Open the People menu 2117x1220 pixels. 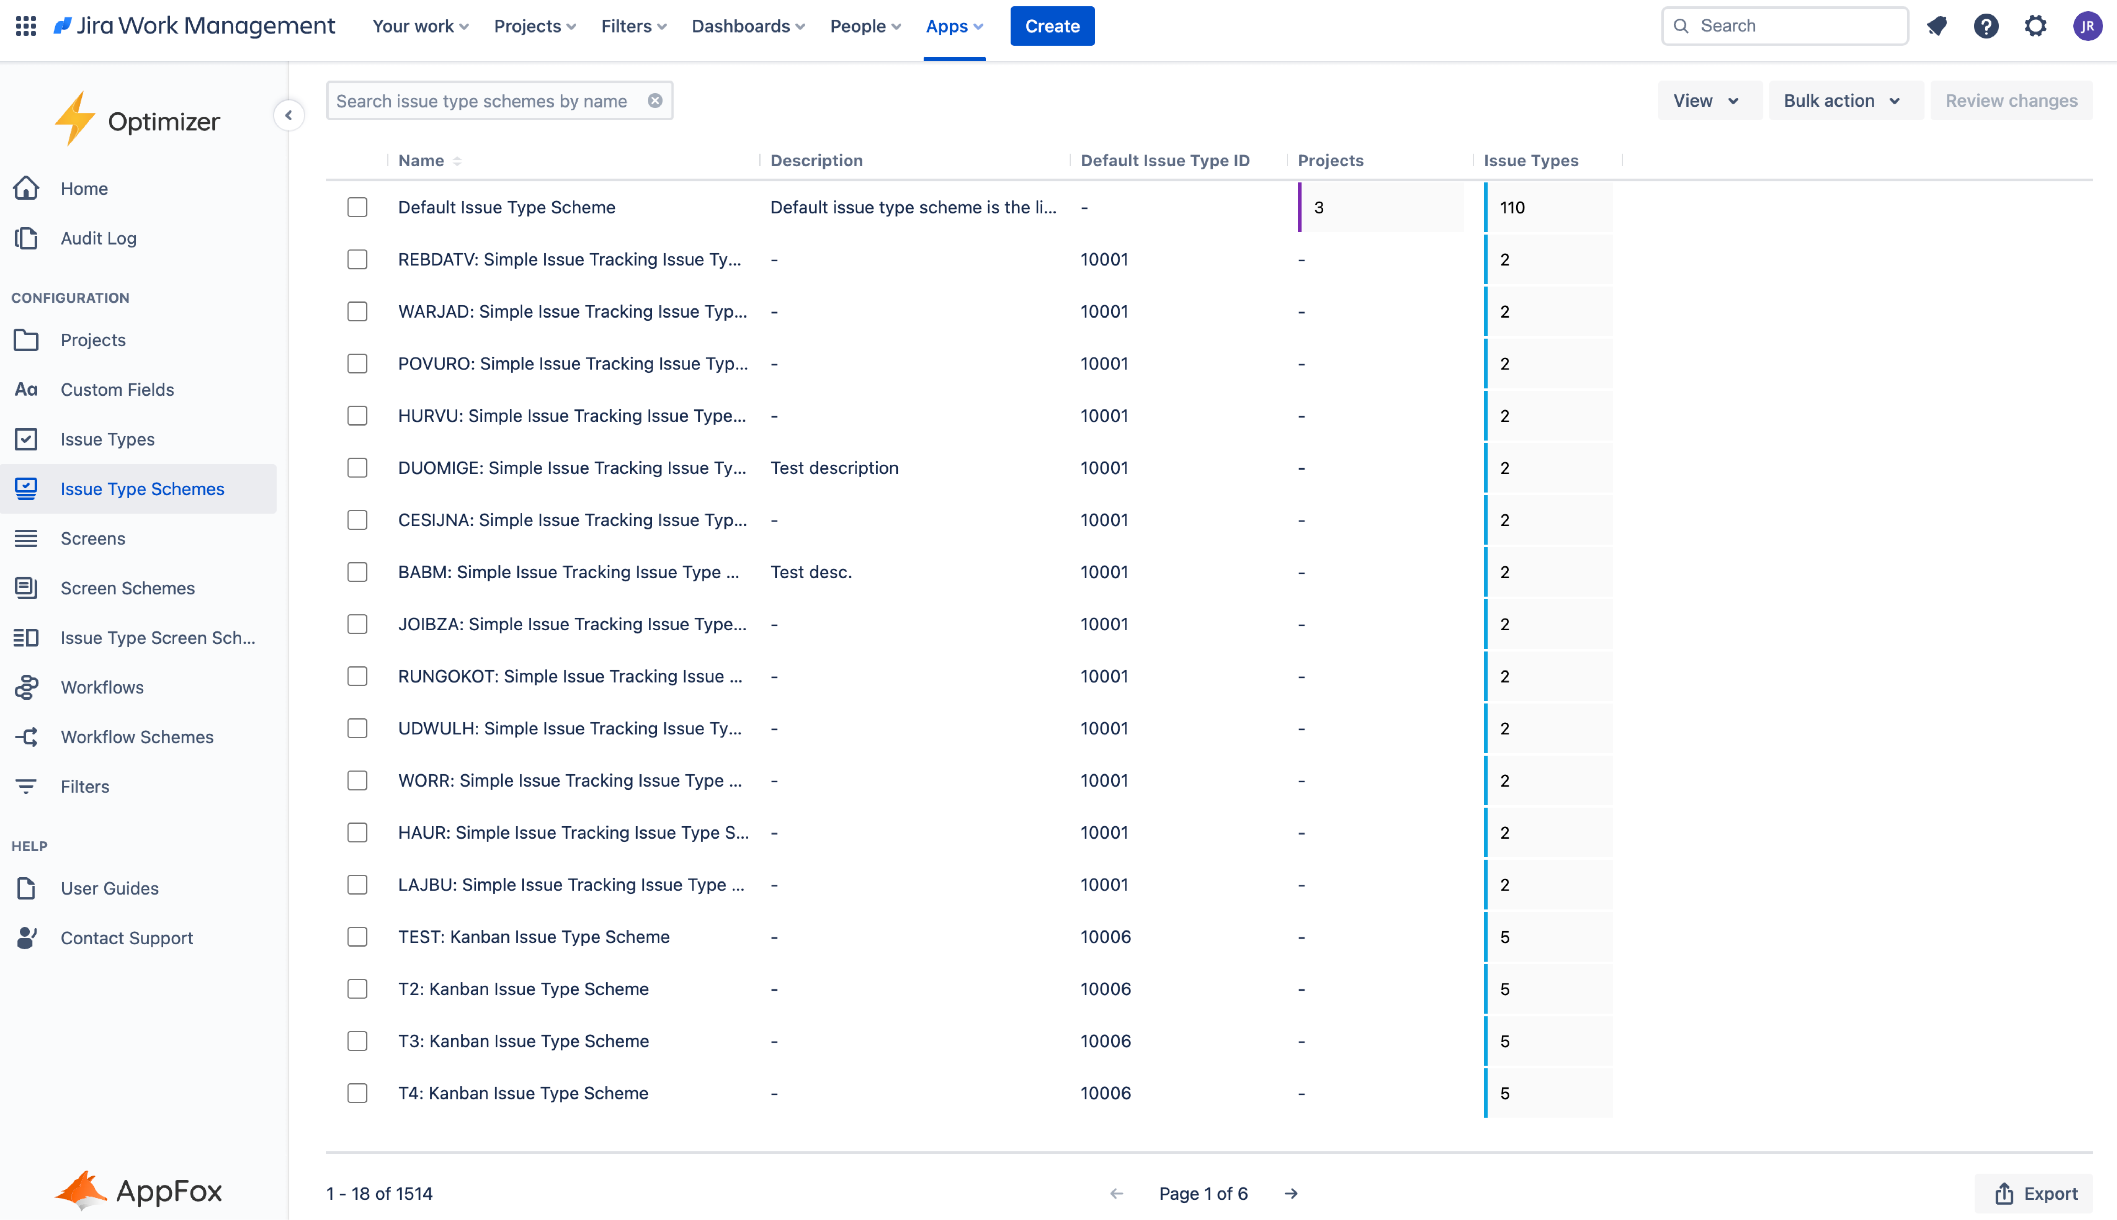[864, 26]
